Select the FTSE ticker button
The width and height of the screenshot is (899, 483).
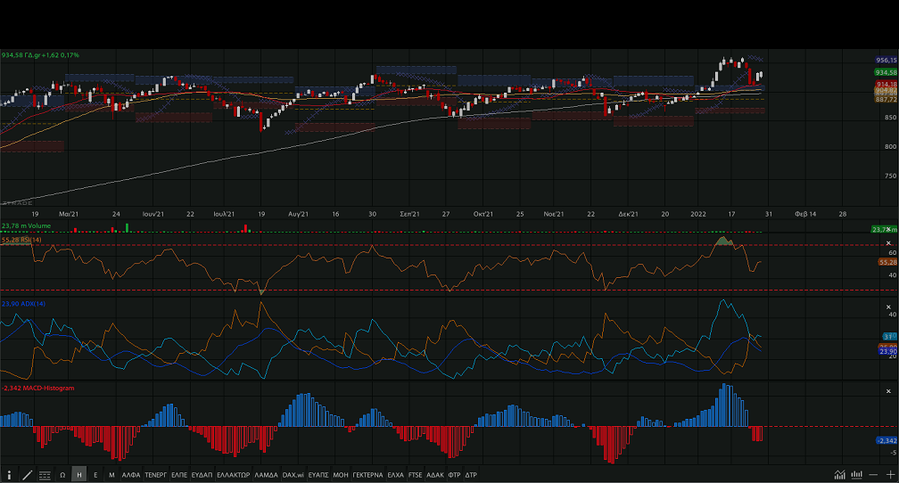416,475
